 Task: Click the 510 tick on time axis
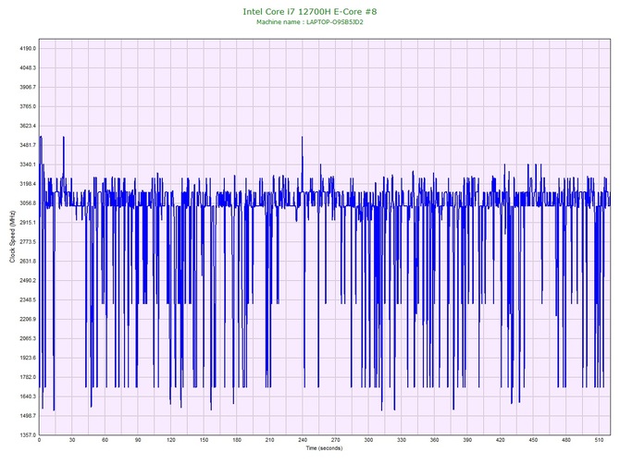tap(599, 440)
